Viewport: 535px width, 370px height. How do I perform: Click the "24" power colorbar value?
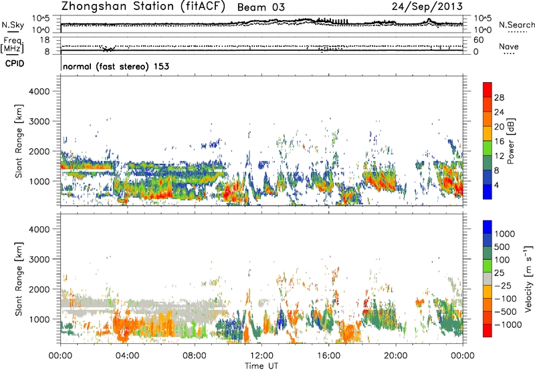(499, 112)
